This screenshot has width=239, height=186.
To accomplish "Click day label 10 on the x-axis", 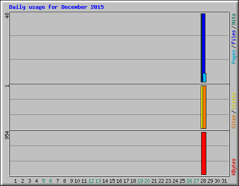I will click(77, 181).
